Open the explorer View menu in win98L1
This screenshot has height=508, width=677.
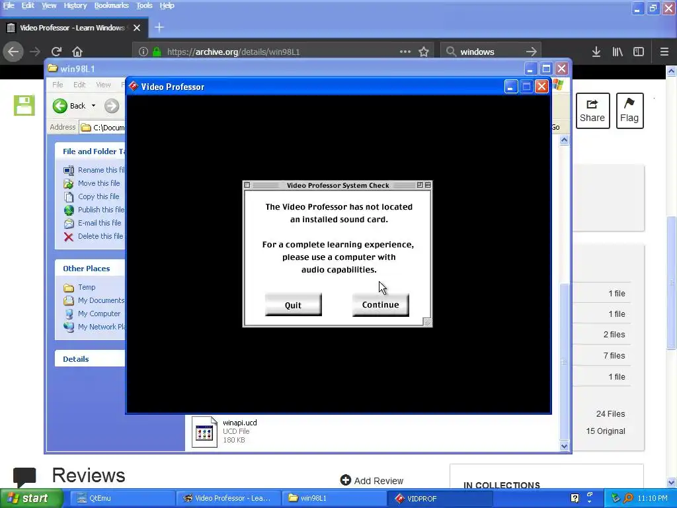coord(103,85)
